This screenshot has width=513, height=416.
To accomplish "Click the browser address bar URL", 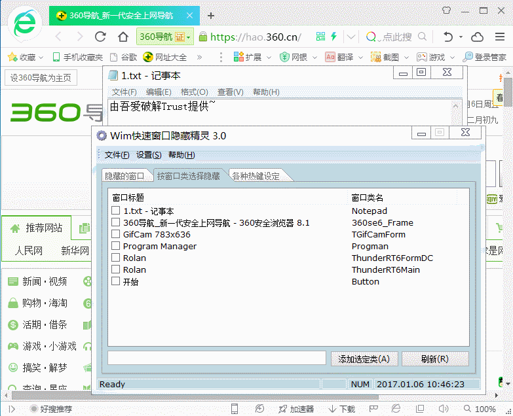I will 256,37.
